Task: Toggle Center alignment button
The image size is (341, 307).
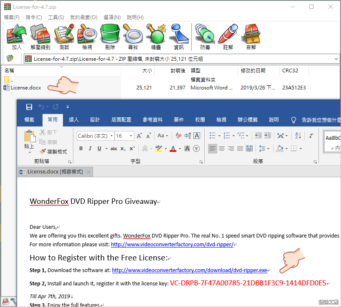Action: pos(222,149)
